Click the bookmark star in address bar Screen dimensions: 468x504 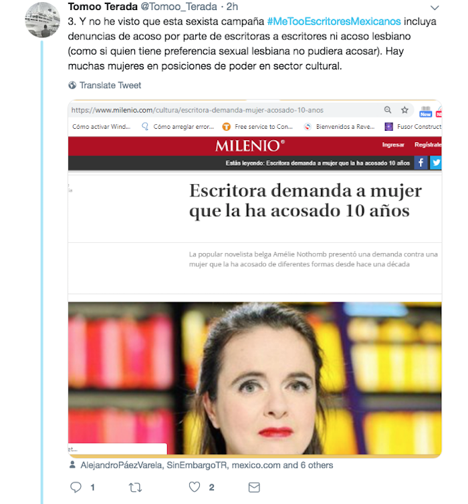point(404,110)
